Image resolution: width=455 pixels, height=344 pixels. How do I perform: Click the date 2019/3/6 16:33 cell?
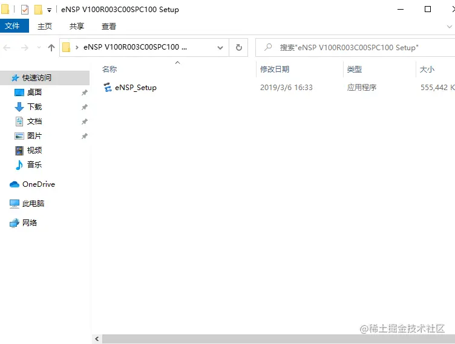coord(286,87)
